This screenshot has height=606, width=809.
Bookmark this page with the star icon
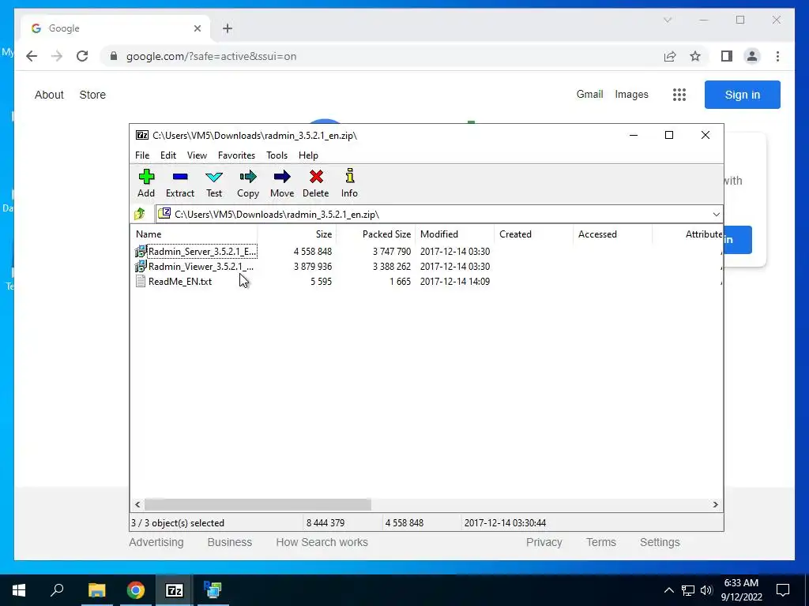point(695,56)
